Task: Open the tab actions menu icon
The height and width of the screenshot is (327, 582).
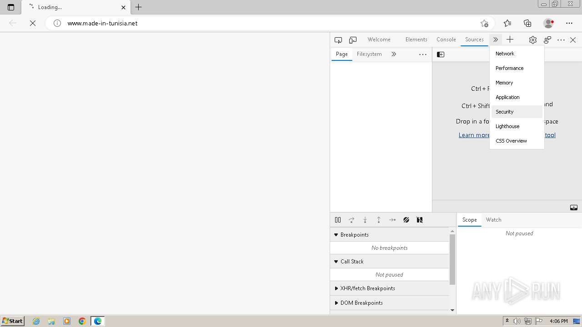Action: 11,7
